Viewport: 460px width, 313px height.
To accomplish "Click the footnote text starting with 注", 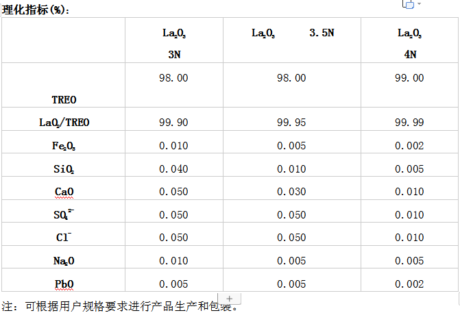I will click(120, 305).
